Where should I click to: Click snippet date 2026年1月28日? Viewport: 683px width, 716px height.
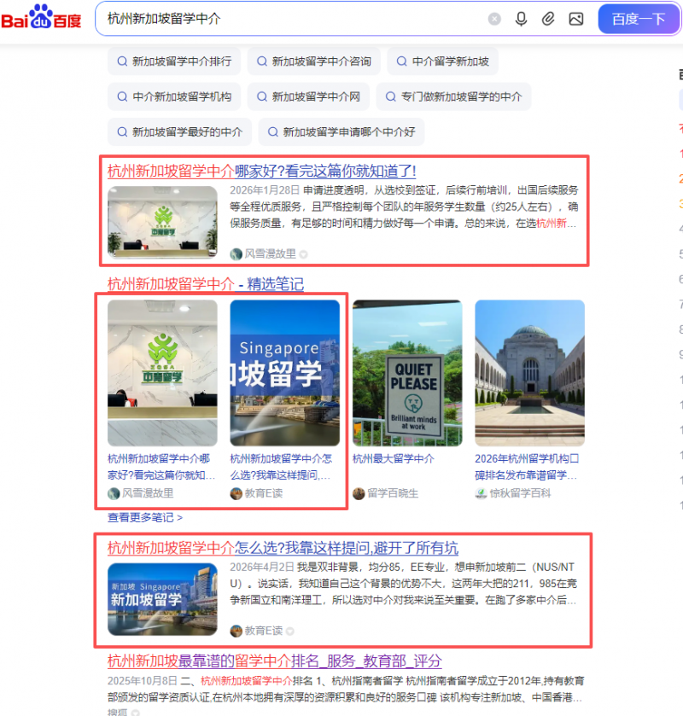point(265,190)
